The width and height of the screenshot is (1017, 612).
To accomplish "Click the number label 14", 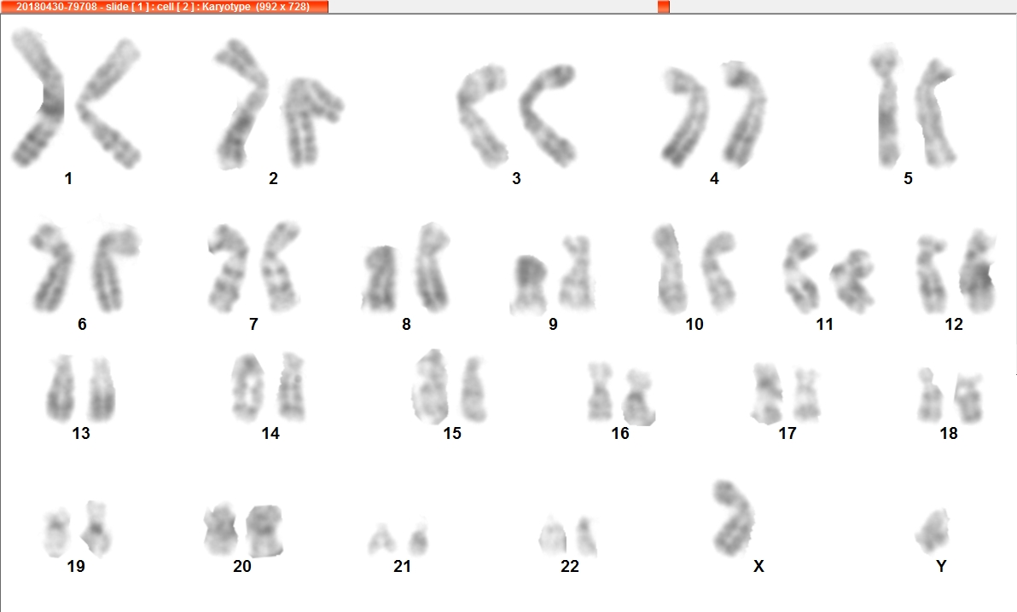I will point(270,433).
